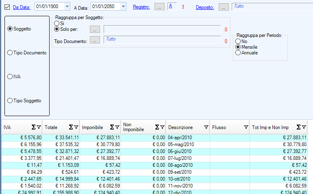Viewport: 313px width, 194px height.
Task: Click the Tipo Documento browse button
Action: pos(94,40)
